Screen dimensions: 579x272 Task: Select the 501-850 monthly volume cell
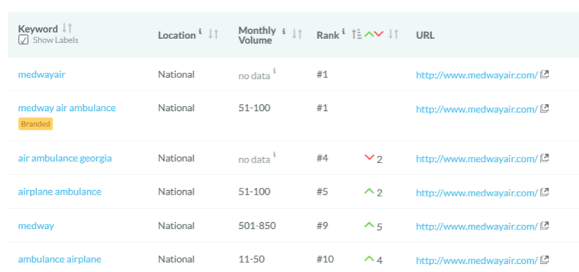(257, 226)
